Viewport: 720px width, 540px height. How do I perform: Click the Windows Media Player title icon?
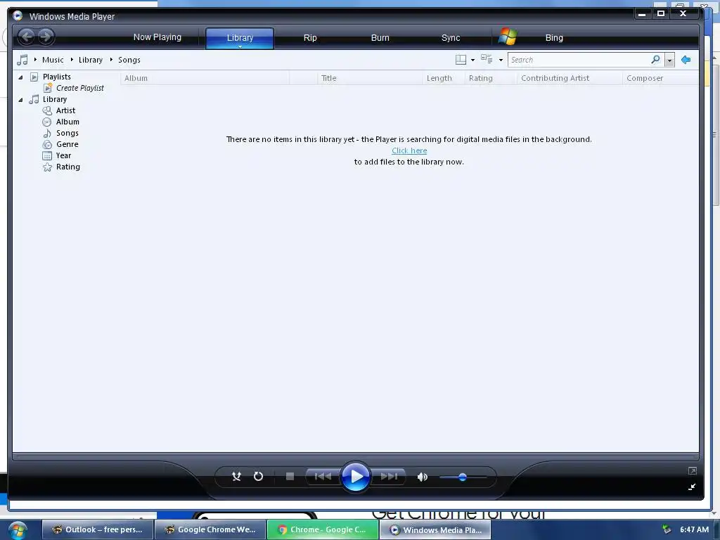pos(18,15)
